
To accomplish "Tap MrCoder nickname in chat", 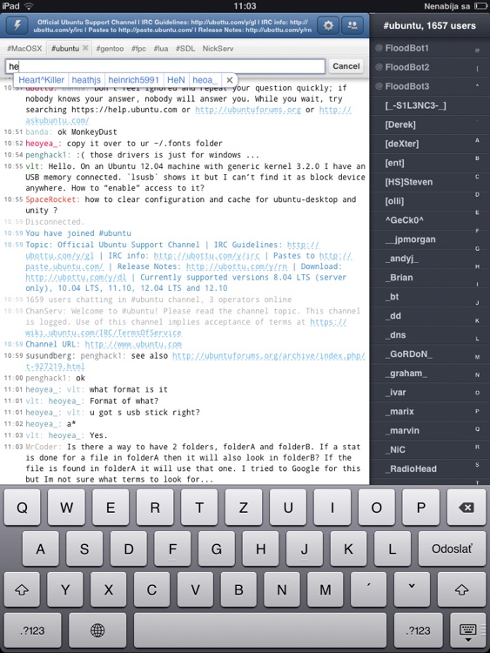I will click(x=44, y=447).
